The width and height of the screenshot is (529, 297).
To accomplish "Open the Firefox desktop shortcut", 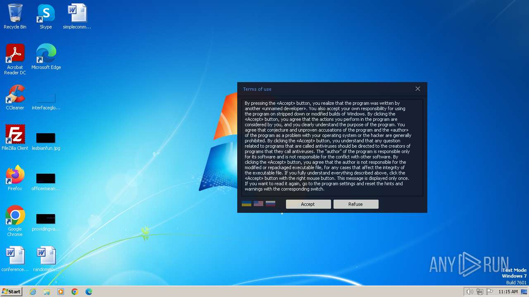I will [x=15, y=178].
